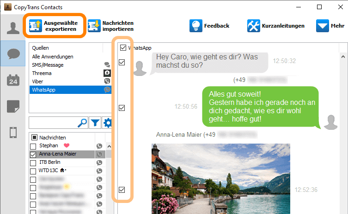The height and width of the screenshot is (214, 348).
Task: Click WhatsApp icon beside WTD13C
Action: 99,171
